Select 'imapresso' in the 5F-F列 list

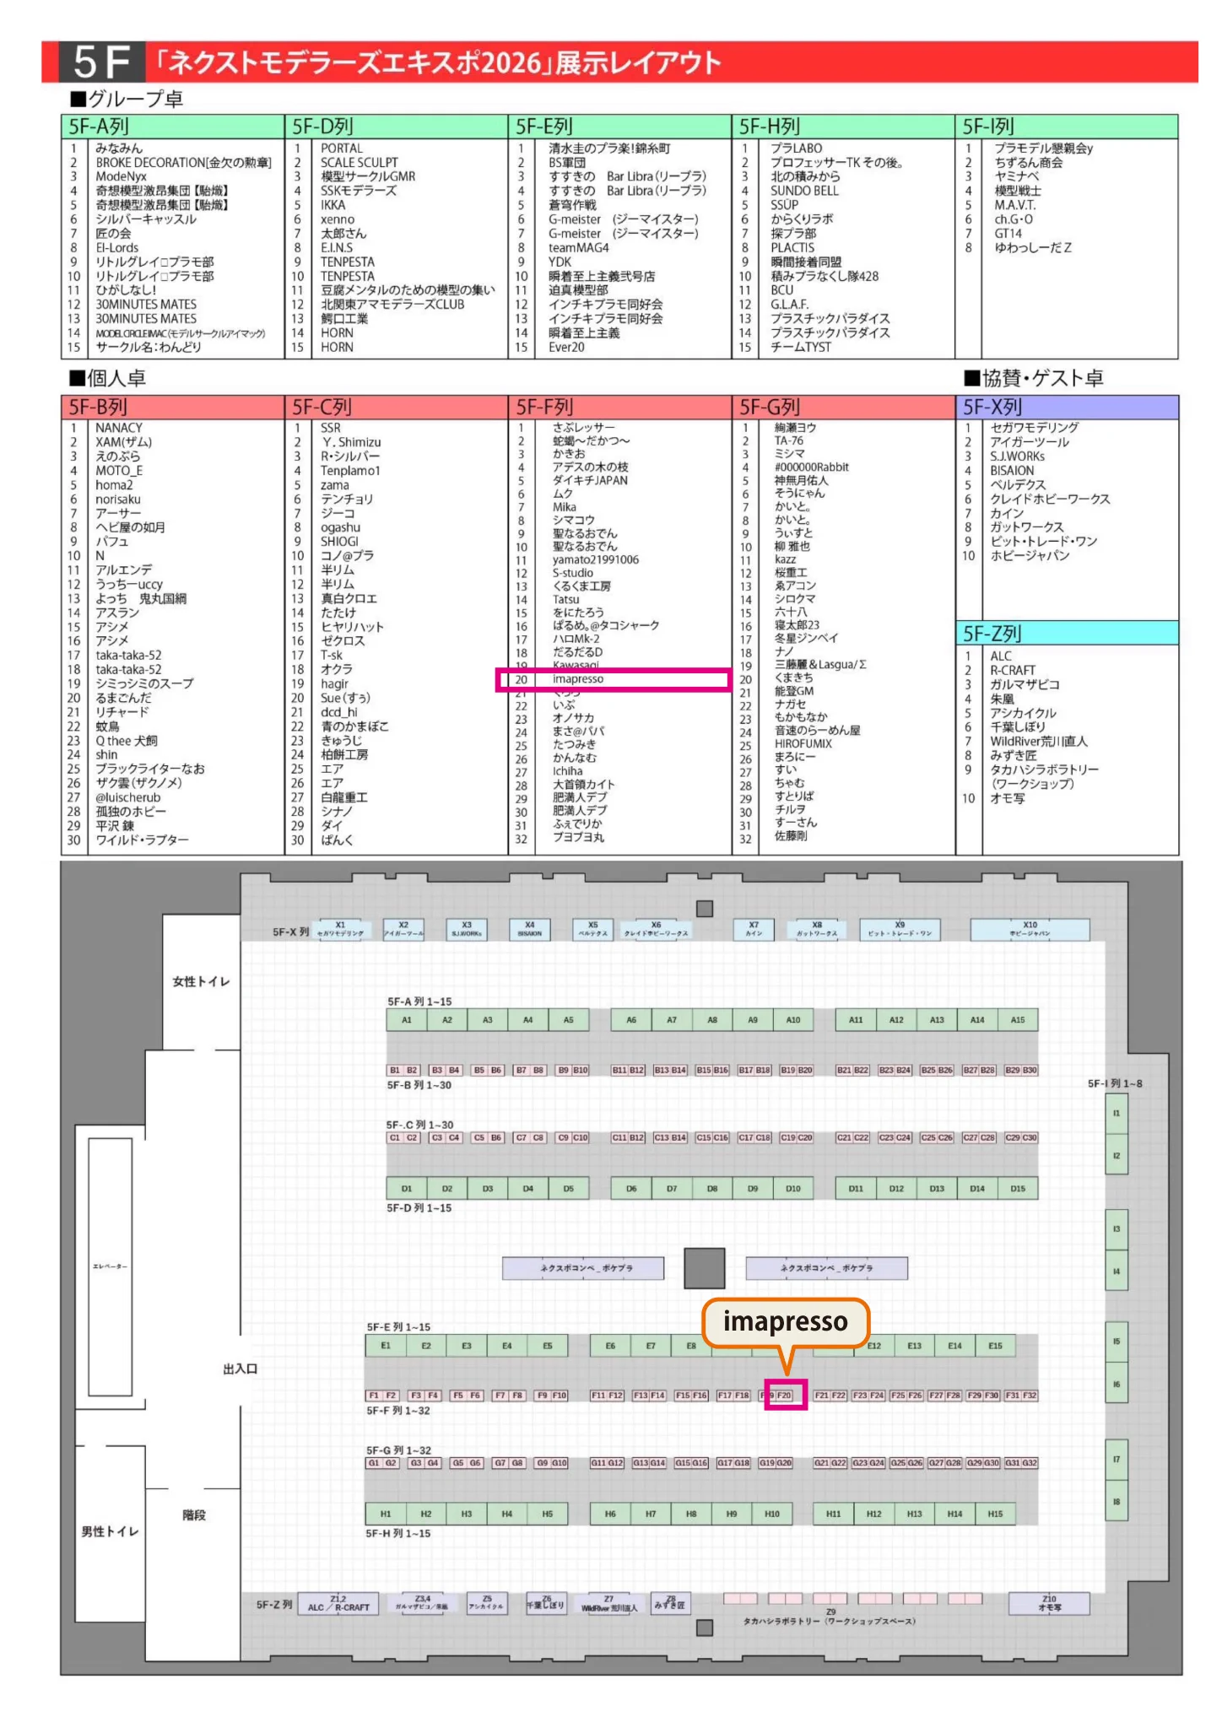(x=578, y=679)
